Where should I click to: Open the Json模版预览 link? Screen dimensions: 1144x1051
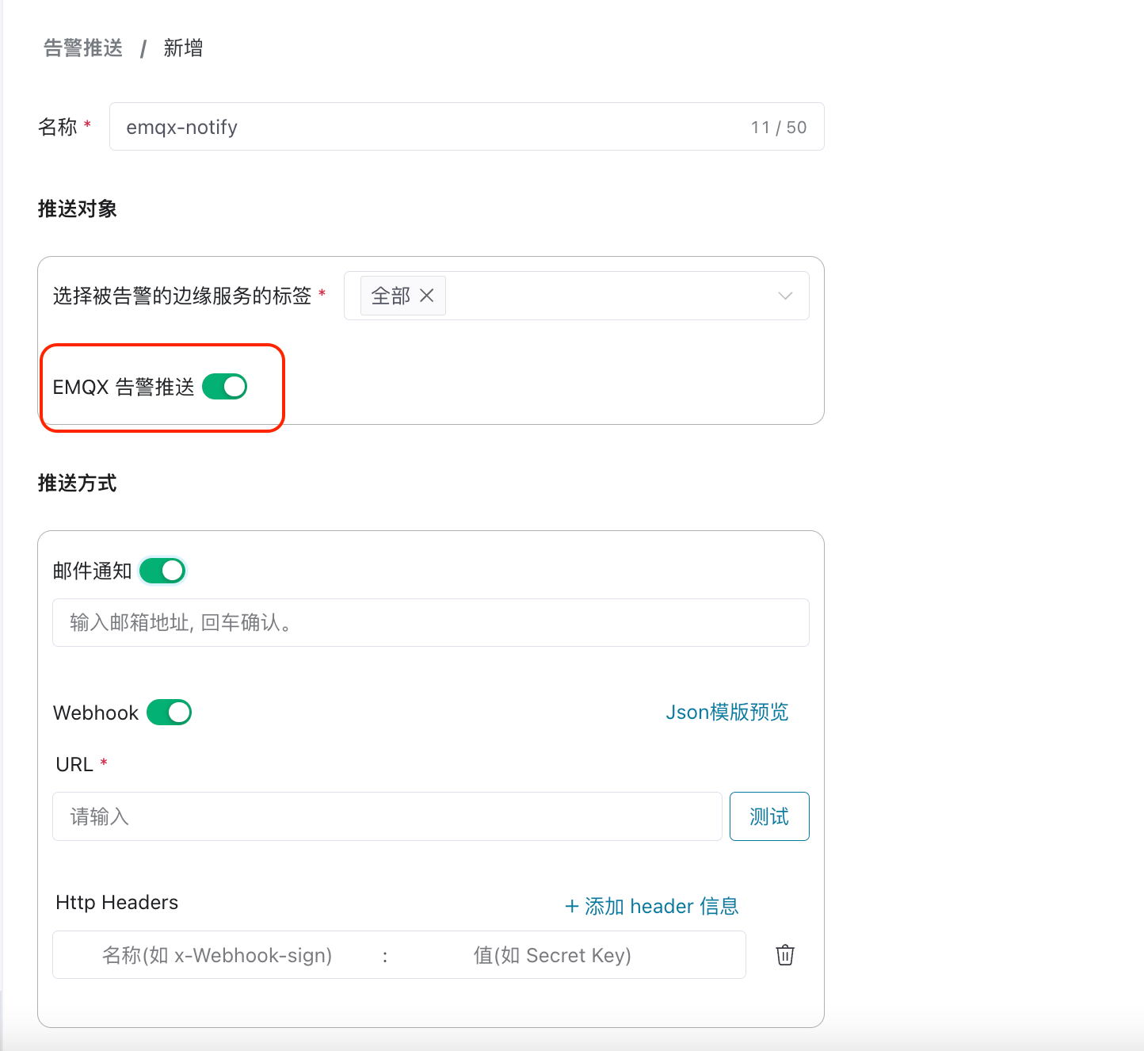(x=726, y=712)
